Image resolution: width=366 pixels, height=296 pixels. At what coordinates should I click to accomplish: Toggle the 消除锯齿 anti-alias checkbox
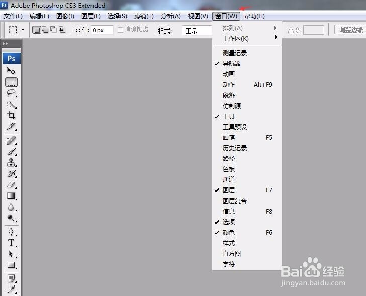tap(121, 30)
